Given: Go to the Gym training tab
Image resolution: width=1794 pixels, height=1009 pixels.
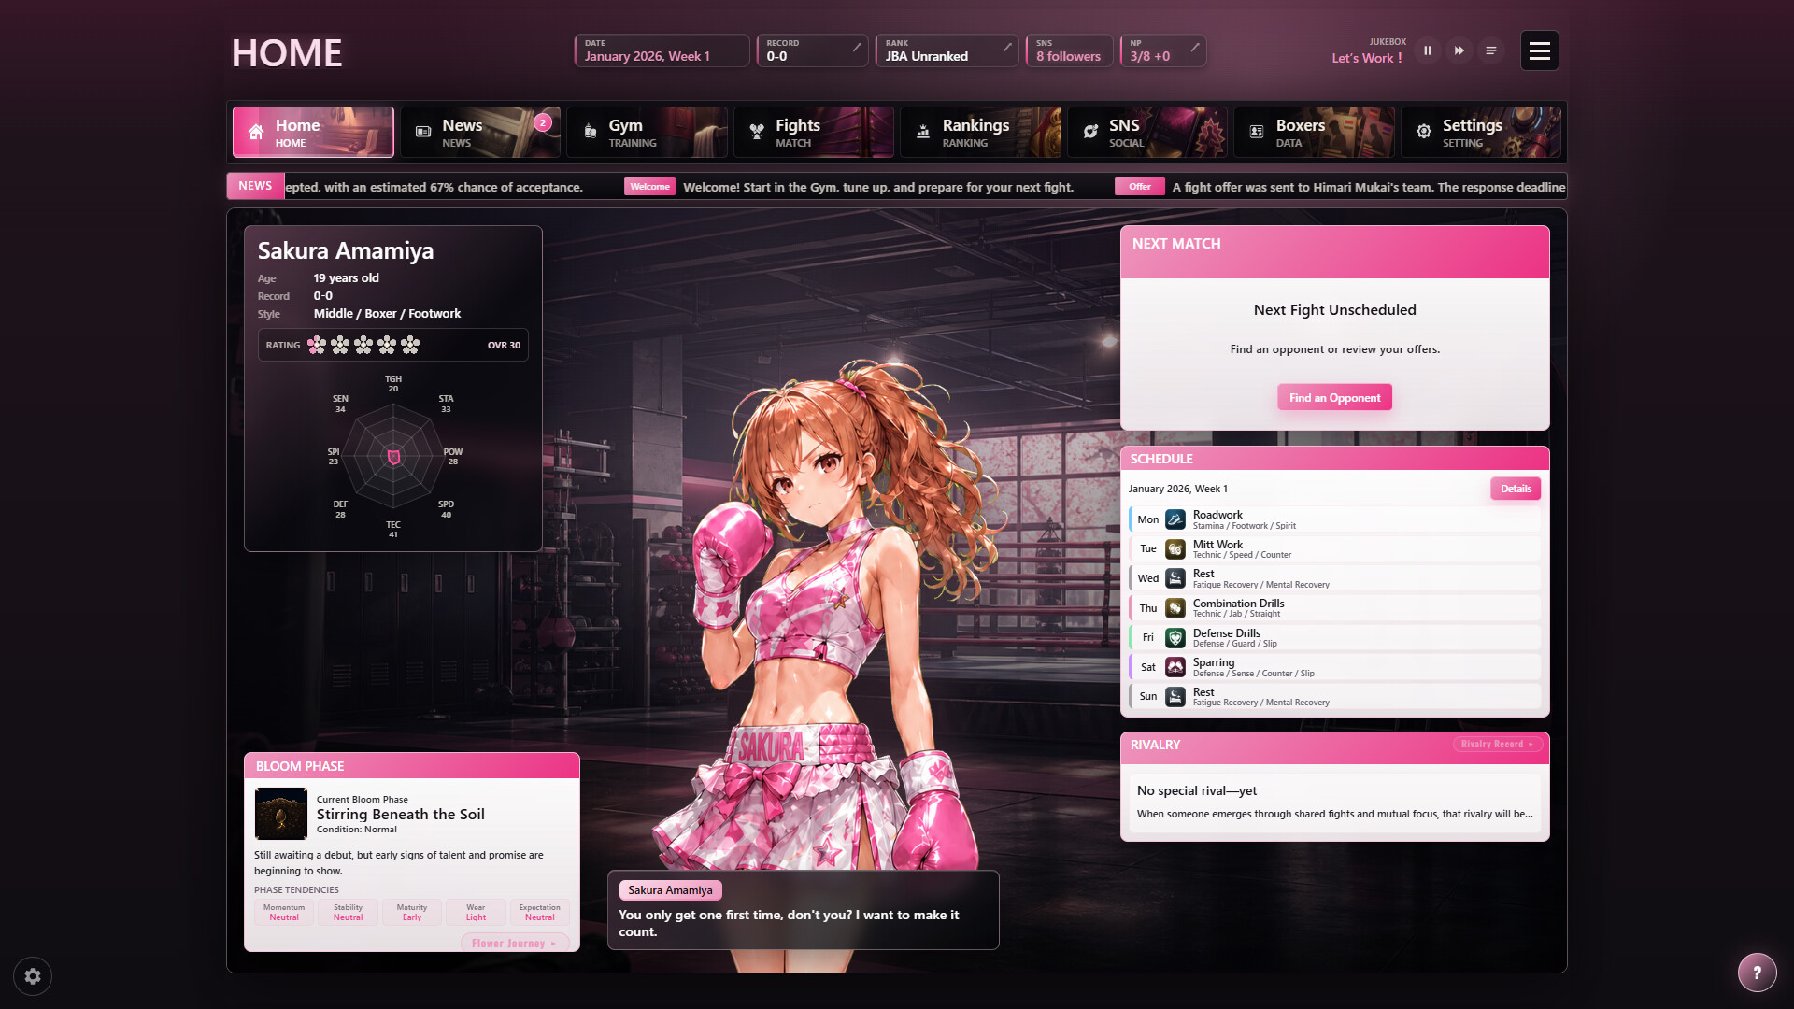Looking at the screenshot, I should click(x=647, y=132).
